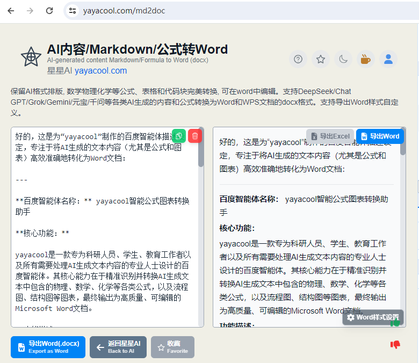Image resolution: width=419 pixels, height=363 pixels.
Task: Click the star logo beside the title
Action: point(31,56)
